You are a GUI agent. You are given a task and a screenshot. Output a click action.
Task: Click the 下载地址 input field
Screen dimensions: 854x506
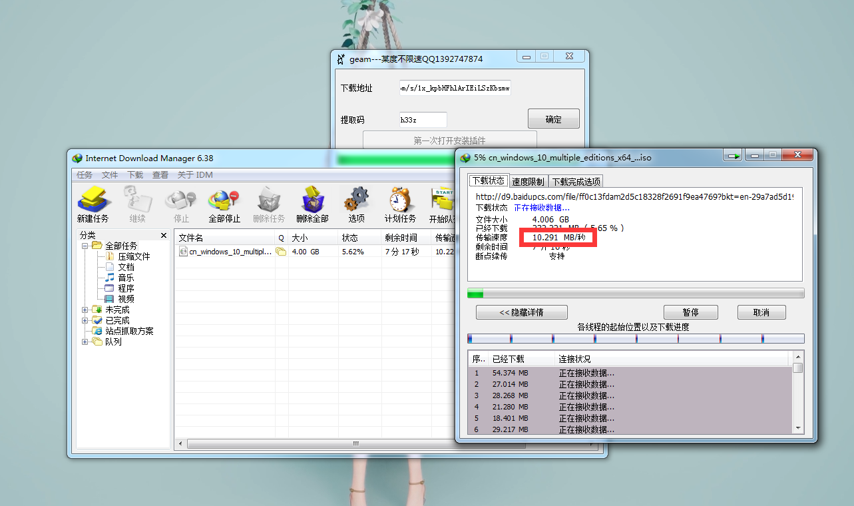[455, 88]
